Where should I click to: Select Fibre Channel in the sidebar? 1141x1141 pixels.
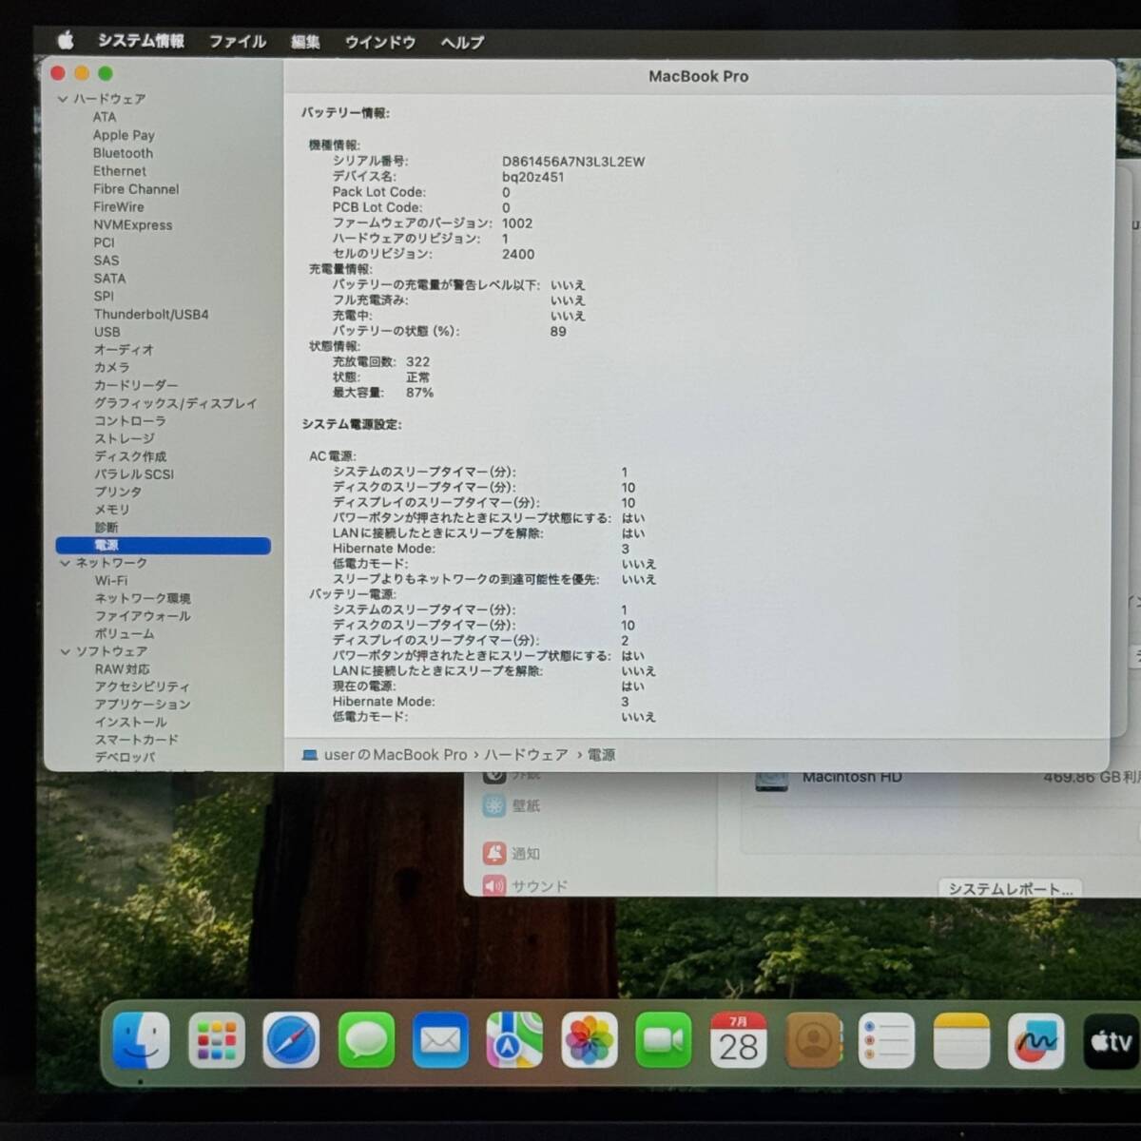coord(136,189)
